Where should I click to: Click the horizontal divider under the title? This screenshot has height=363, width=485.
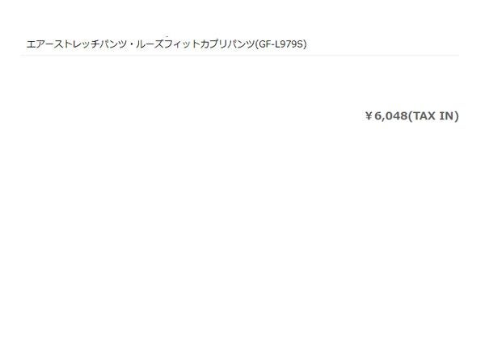[x=240, y=56]
